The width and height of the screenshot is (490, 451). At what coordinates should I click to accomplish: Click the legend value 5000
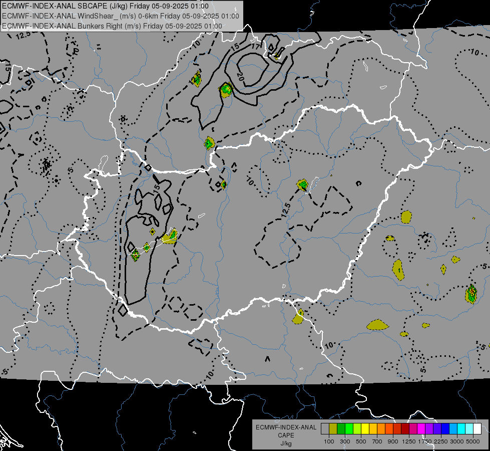[x=473, y=441]
